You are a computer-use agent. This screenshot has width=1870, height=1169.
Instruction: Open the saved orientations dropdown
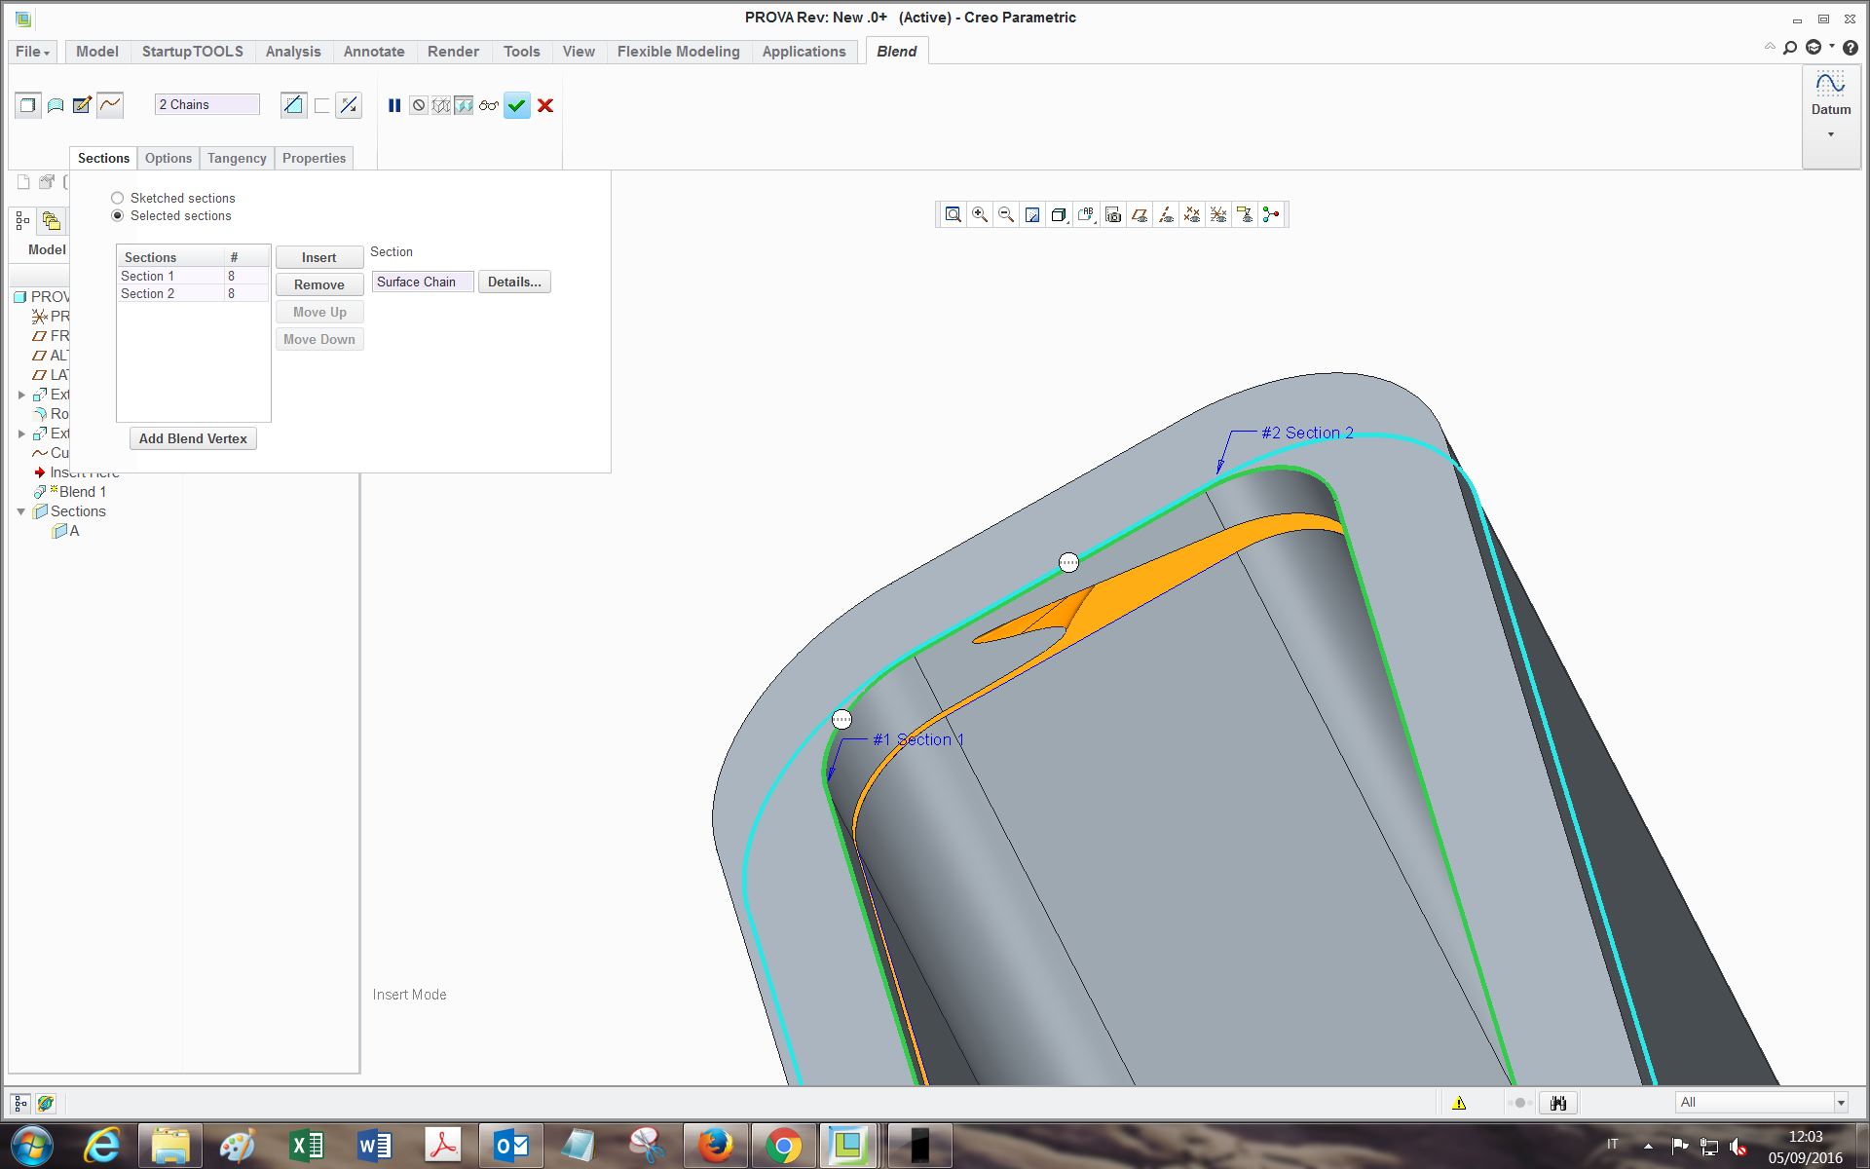pos(1086,214)
